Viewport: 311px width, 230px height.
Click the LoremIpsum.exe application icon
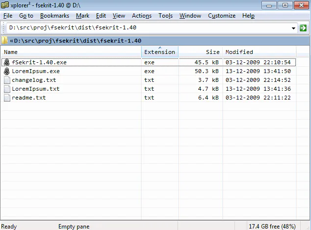(x=7, y=71)
